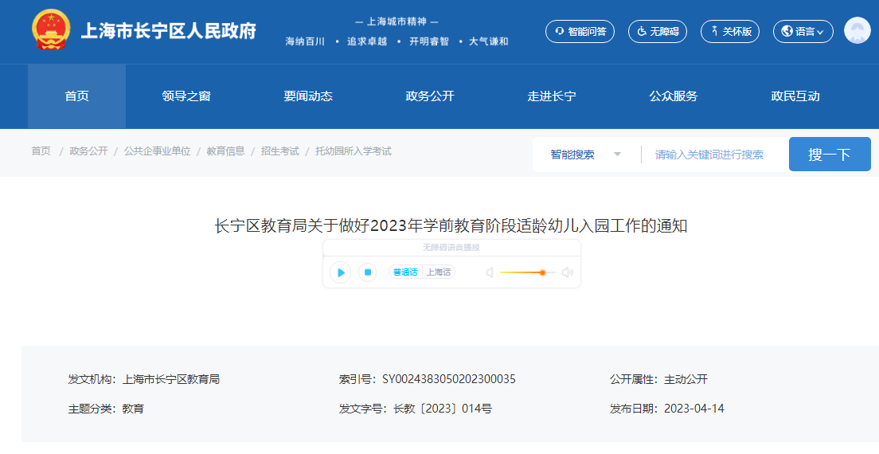Switch to 关怀版 care version
879x454 pixels.
(x=729, y=31)
